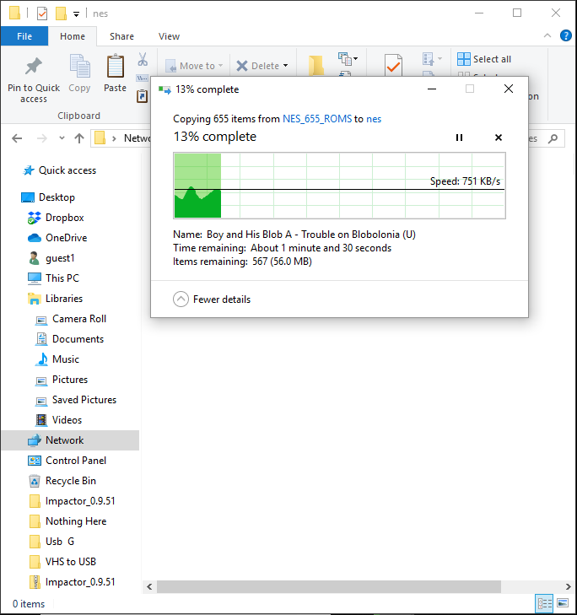The width and height of the screenshot is (577, 615).
Task: Collapse dialog with Fewer details
Action: click(x=212, y=299)
